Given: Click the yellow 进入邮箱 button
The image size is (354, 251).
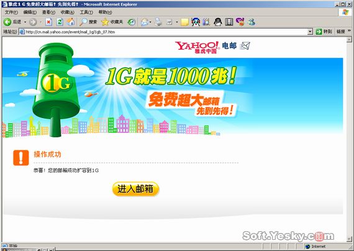Looking at the screenshot, I should pos(135,189).
